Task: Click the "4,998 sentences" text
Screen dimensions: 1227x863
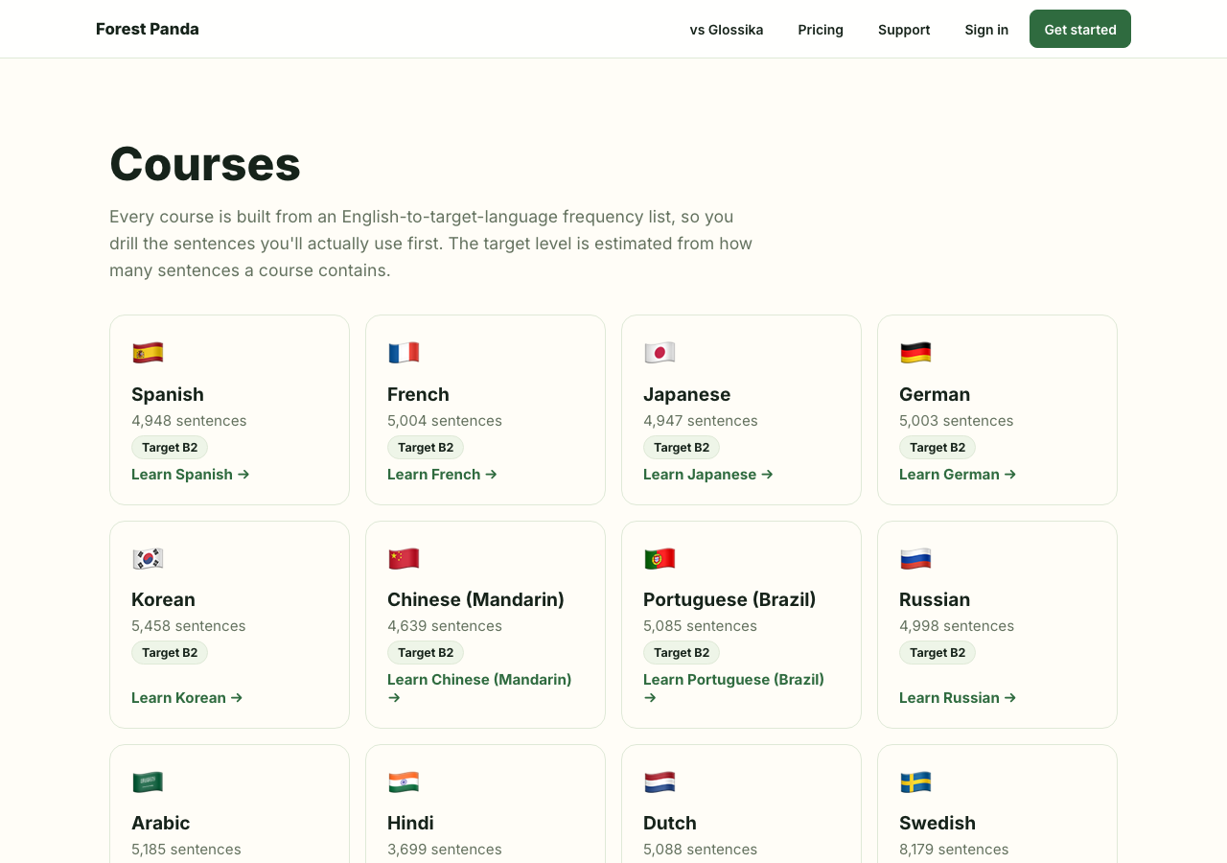Action: click(x=957, y=625)
